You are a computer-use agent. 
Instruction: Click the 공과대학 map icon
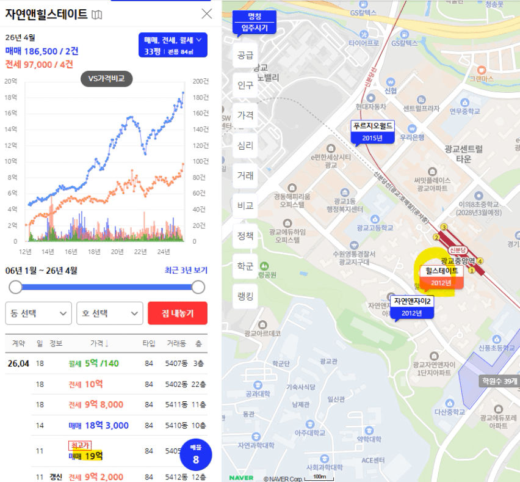click(258, 385)
